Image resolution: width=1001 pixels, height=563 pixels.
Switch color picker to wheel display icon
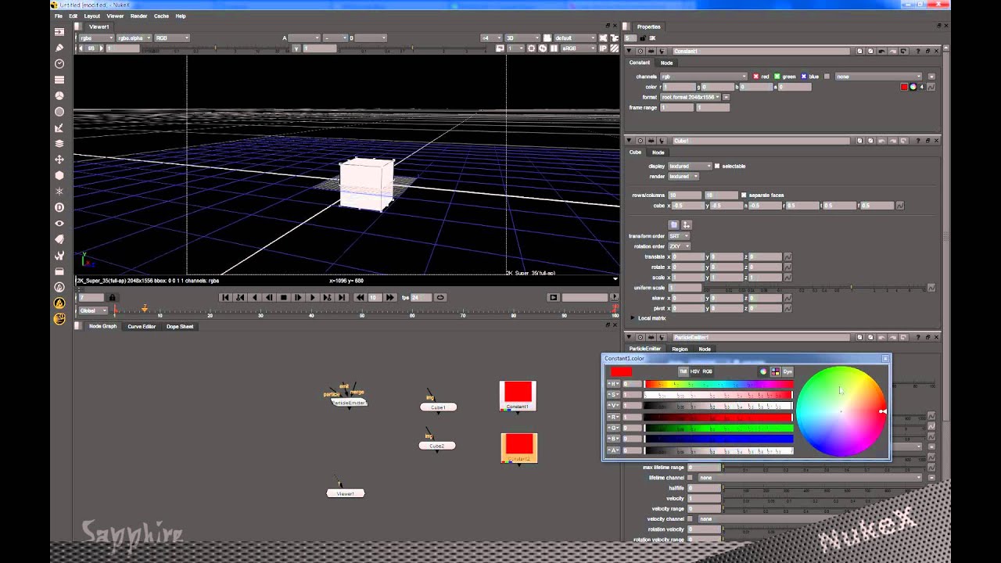pos(763,371)
